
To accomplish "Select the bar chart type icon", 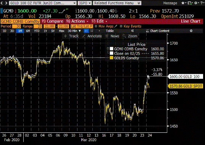I will [x=92, y=31].
